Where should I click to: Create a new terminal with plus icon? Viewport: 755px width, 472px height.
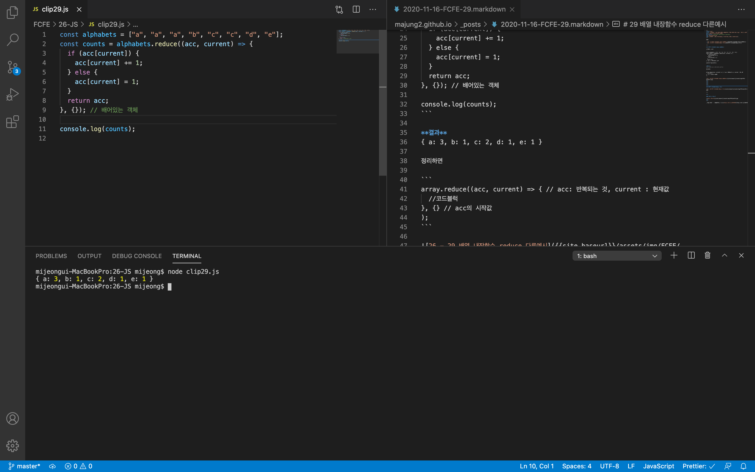(674, 256)
